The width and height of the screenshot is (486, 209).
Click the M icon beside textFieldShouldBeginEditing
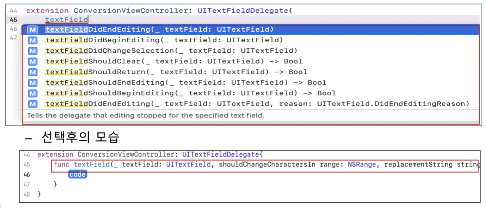click(33, 93)
